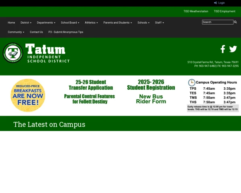This screenshot has width=241, height=193.
Task: Click the Tatum eagle round logo
Action: (x=13, y=53)
